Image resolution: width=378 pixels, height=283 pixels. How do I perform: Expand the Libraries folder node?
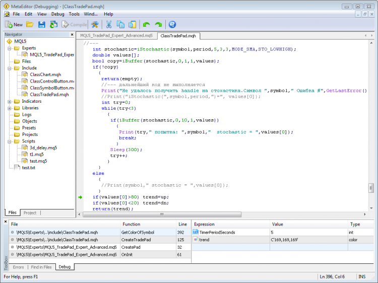pos(10,108)
